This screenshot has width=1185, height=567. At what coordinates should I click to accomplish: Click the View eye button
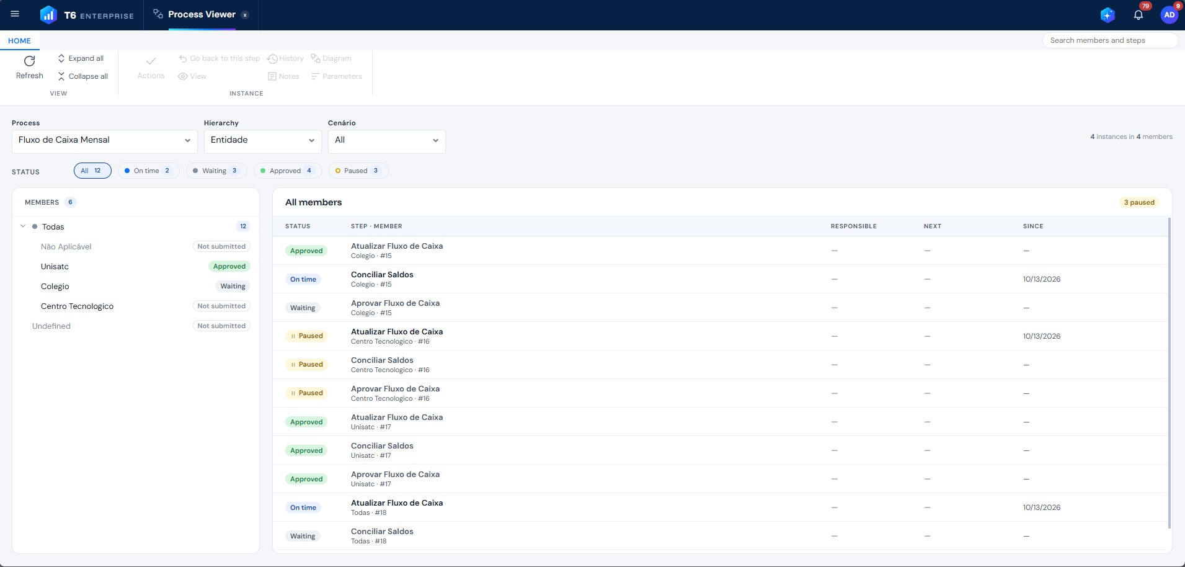(x=192, y=76)
